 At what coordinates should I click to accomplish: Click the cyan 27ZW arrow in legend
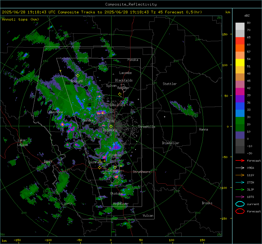240,182
